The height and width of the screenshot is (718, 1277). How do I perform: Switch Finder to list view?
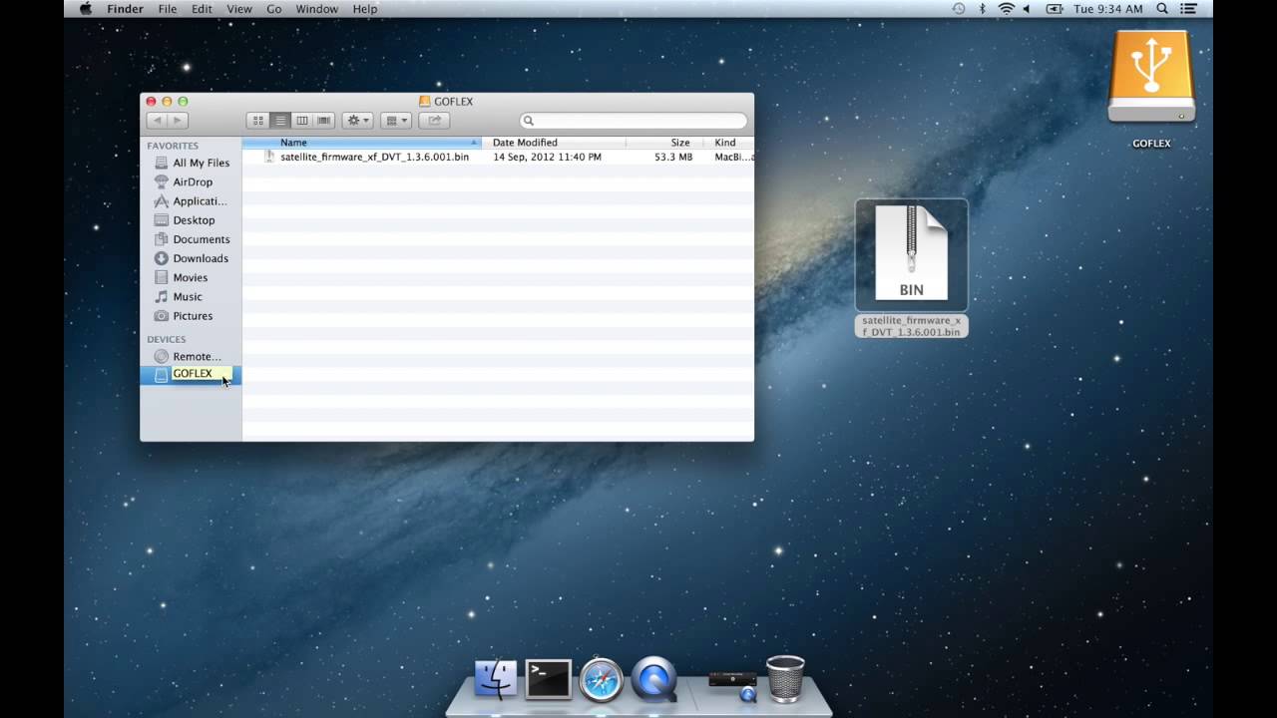tap(280, 121)
